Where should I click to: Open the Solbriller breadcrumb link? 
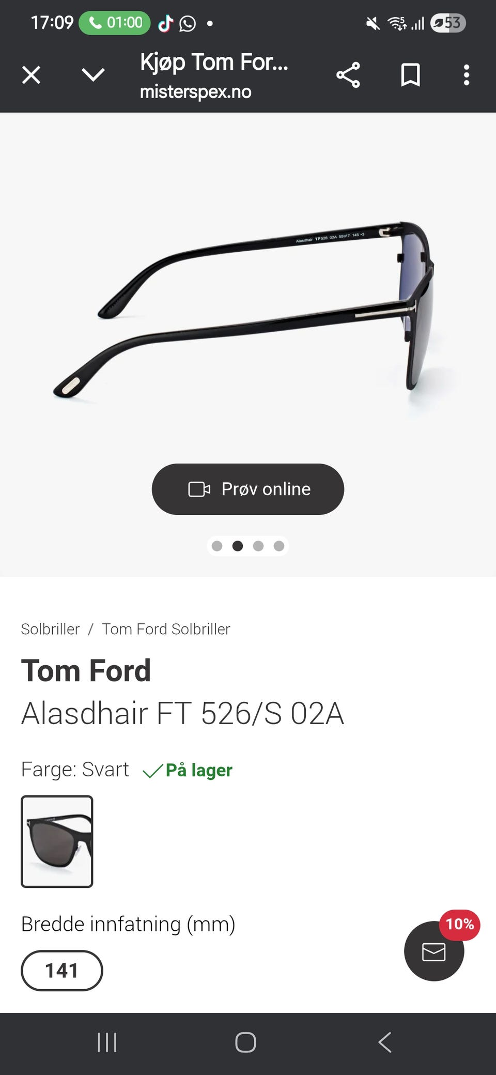(x=50, y=629)
